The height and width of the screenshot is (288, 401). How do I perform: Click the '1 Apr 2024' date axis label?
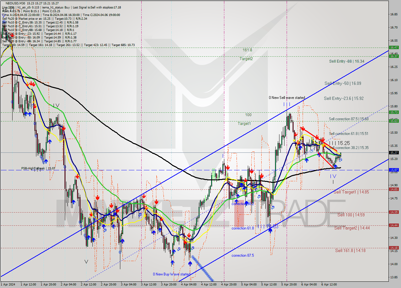pyautogui.click(x=8, y=285)
